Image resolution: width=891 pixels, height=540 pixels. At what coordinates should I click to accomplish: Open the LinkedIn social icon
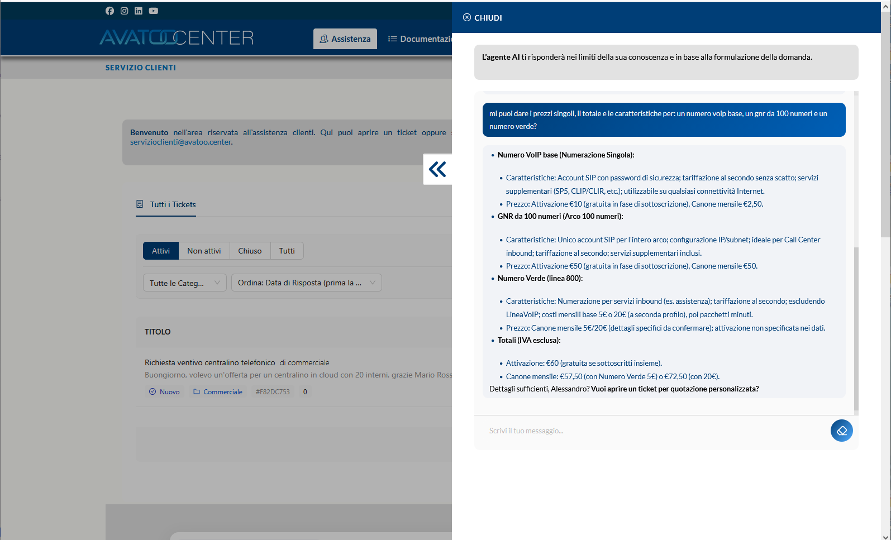pos(139,11)
